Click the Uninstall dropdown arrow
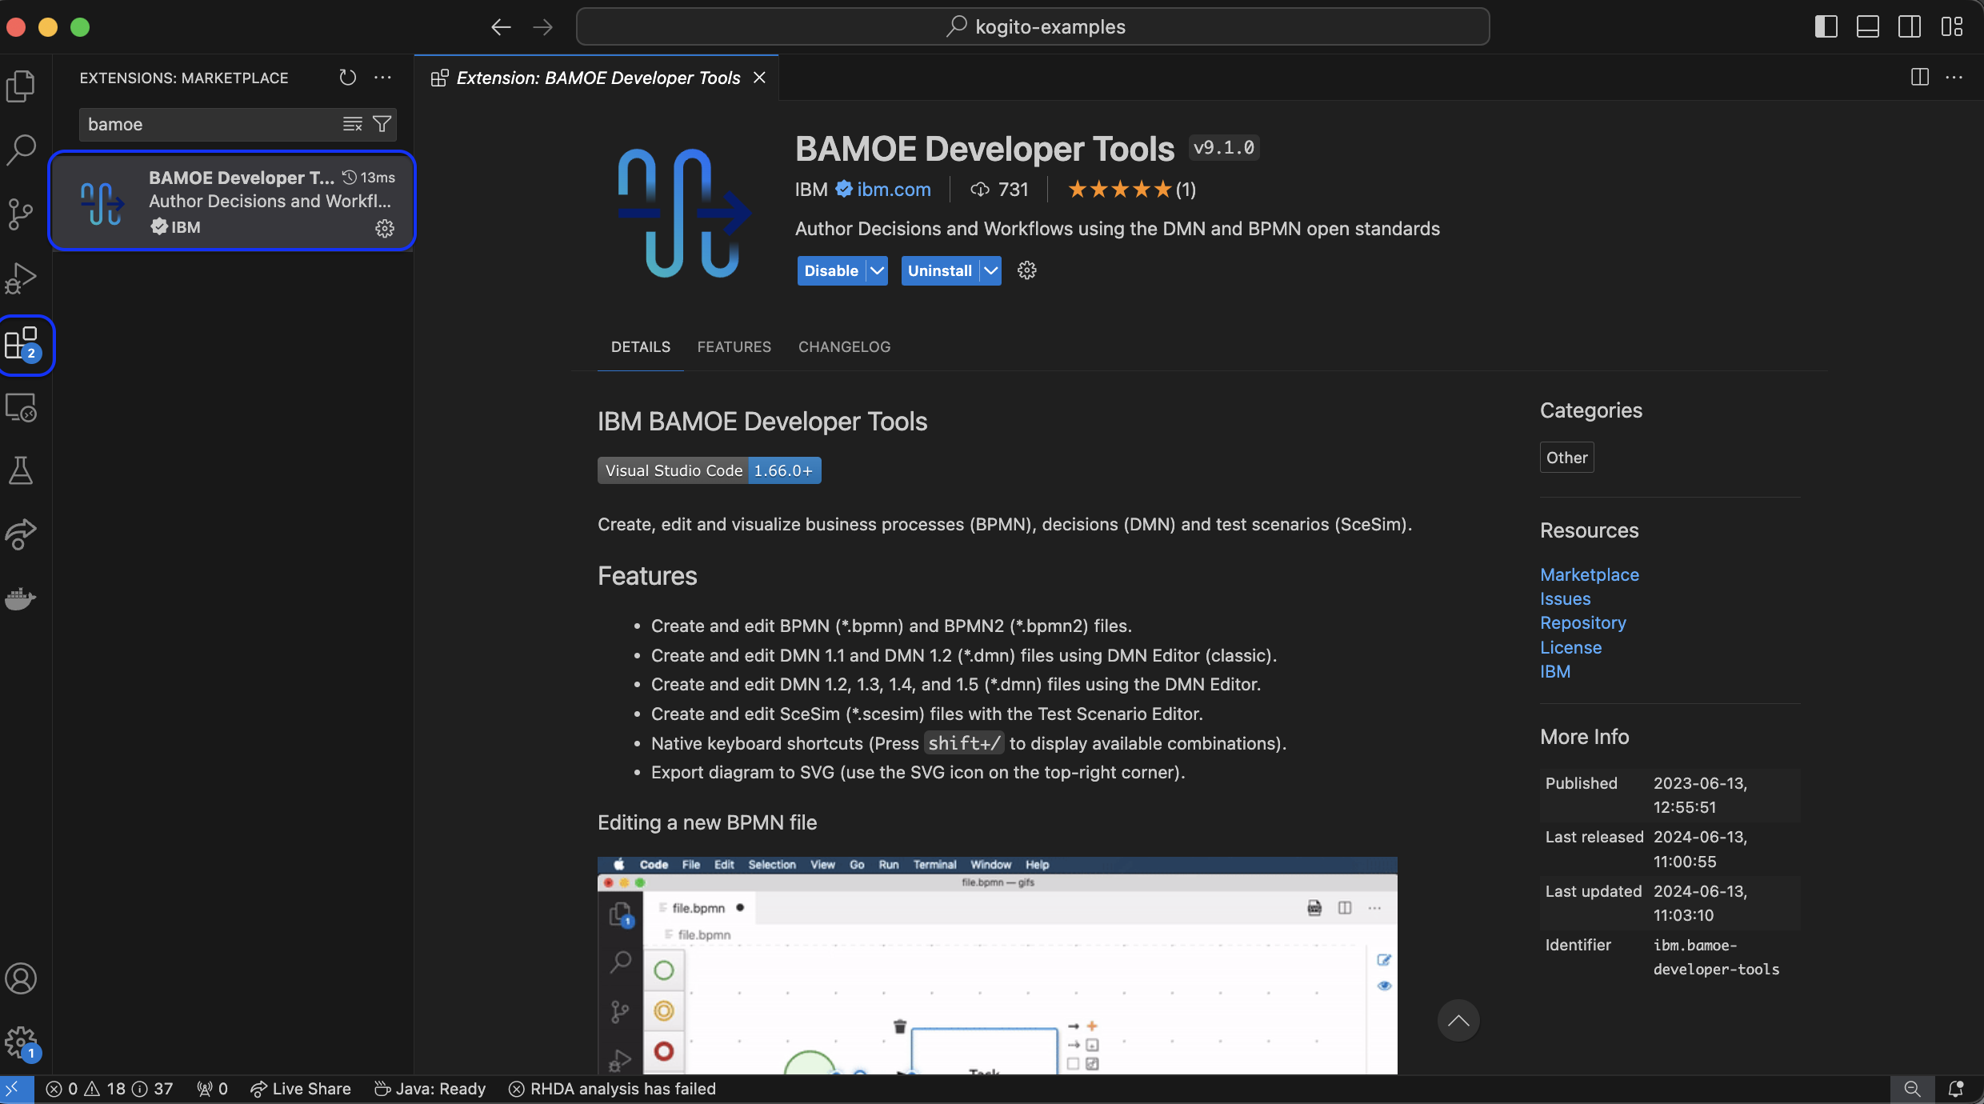1984x1104 pixels. tap(990, 270)
